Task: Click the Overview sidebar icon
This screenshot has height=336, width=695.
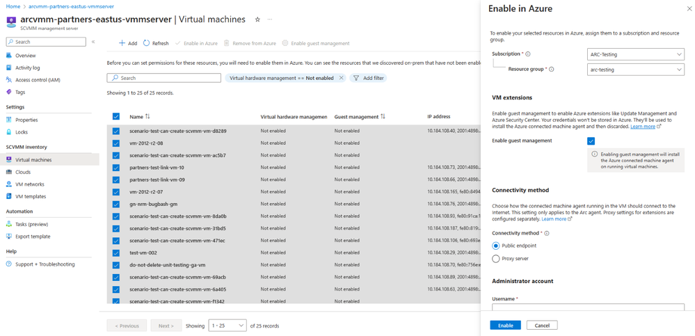Action: click(x=9, y=56)
